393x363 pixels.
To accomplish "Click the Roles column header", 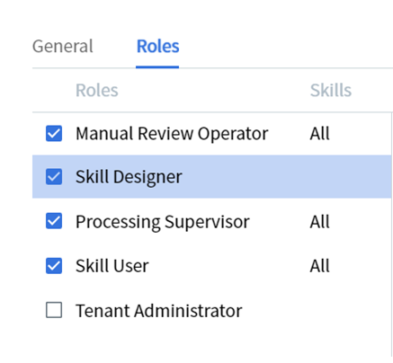I will 97,90.
